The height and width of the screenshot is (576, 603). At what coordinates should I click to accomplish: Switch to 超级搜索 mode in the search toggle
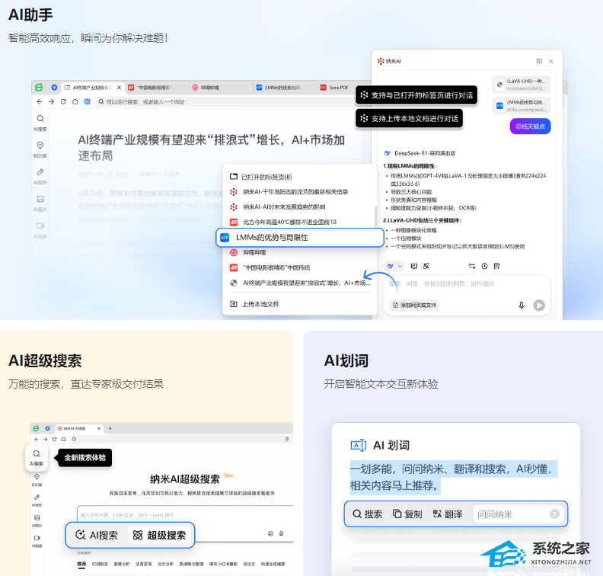(x=159, y=535)
